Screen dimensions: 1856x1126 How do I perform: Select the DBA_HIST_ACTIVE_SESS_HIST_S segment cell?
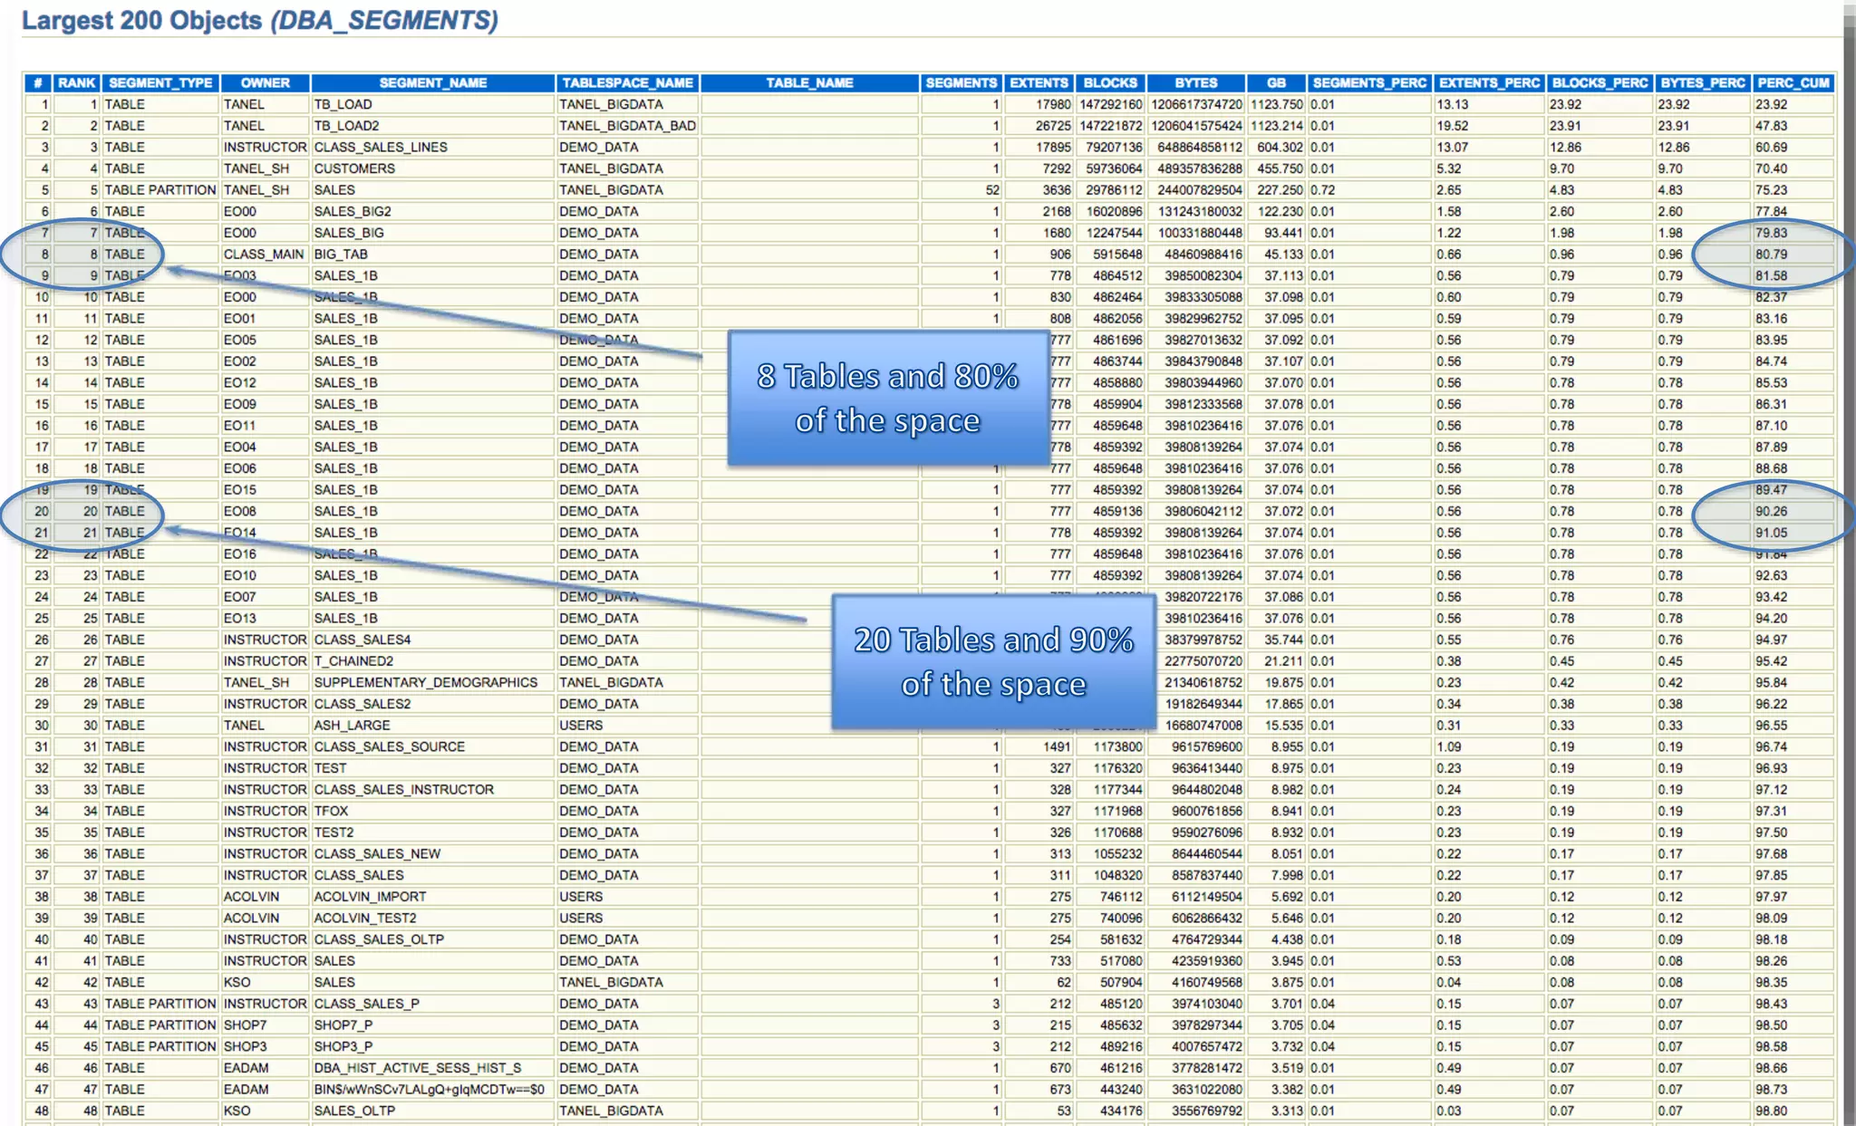pos(417,1068)
